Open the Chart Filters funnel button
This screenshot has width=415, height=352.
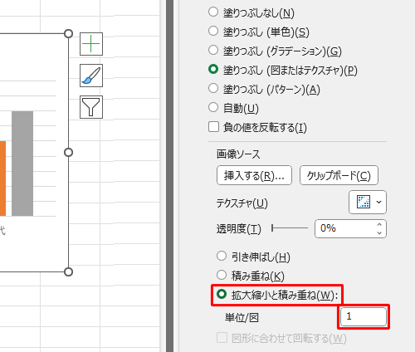[x=91, y=107]
